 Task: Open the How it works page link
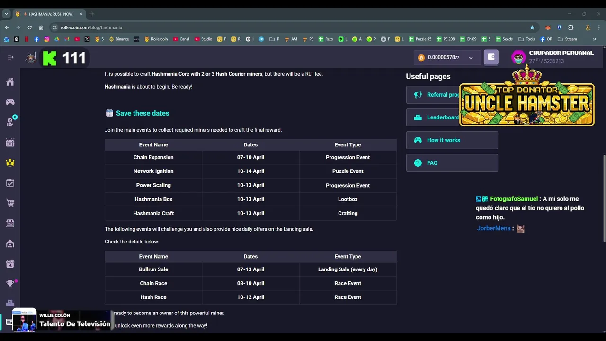click(x=452, y=140)
